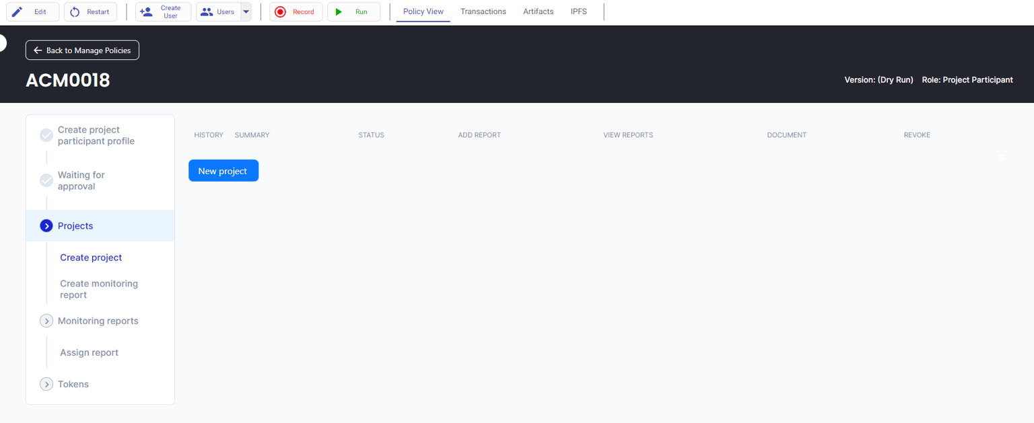Click the Users group icon
This screenshot has height=423, width=1034.
click(207, 11)
